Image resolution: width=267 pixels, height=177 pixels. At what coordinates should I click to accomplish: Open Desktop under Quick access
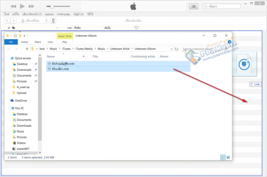(22, 64)
